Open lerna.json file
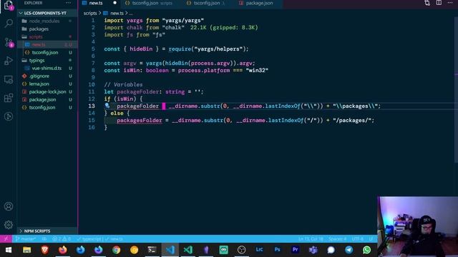 [39, 84]
